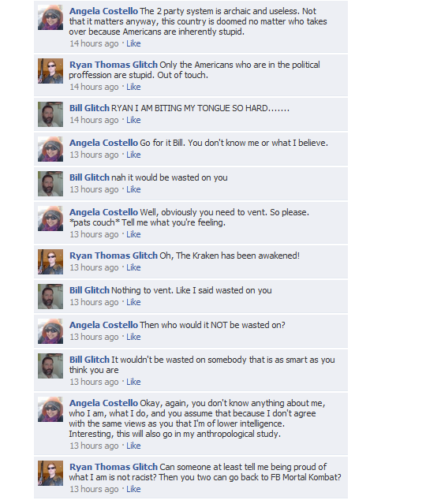426x500 pixels.
Task: Open Angela Costello's avatar beside 'Go for it Bill'
Action: [50, 149]
